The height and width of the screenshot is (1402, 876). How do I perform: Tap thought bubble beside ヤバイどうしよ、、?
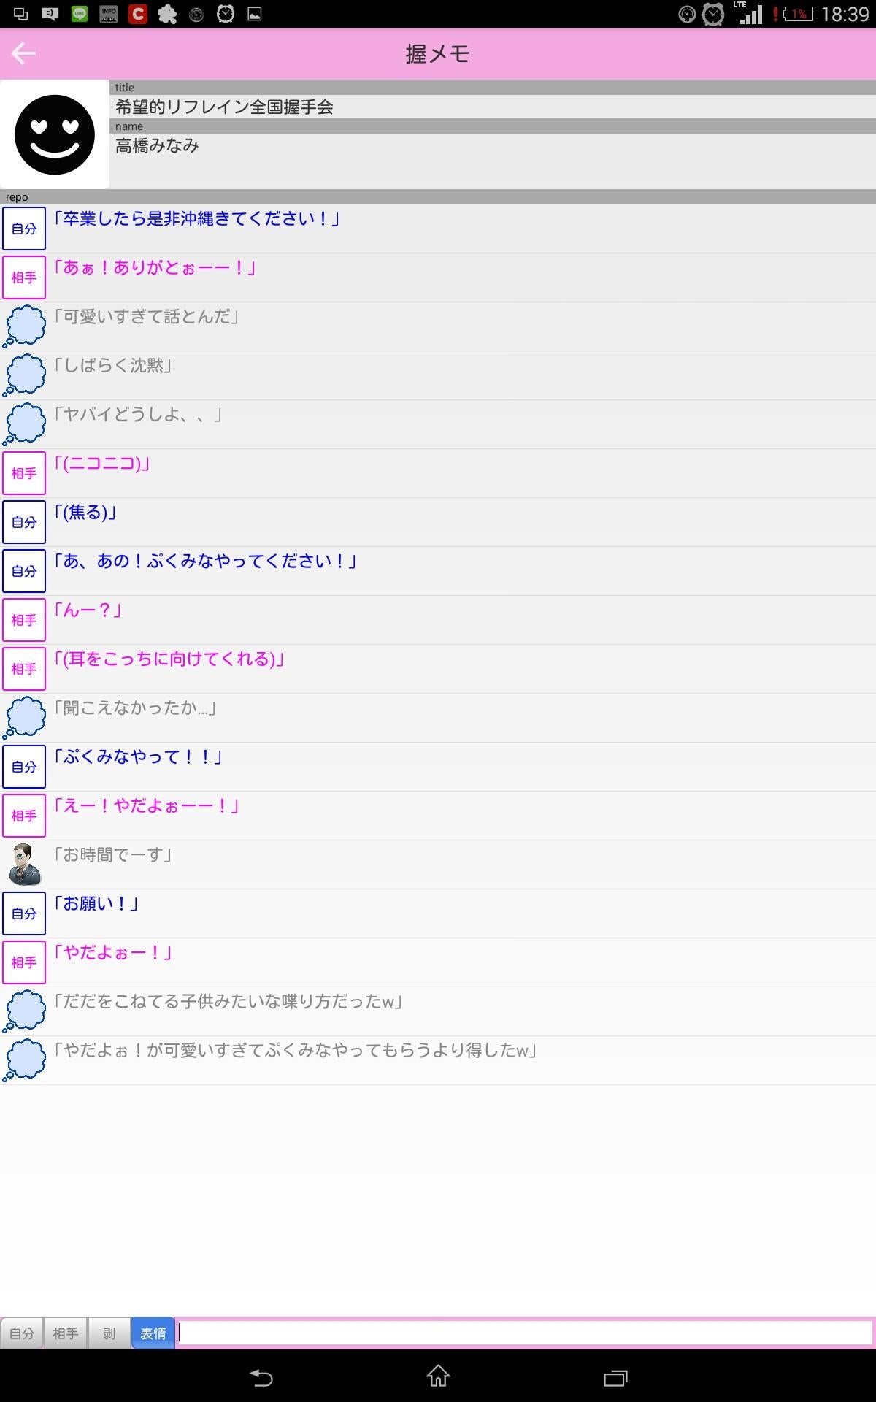24,424
